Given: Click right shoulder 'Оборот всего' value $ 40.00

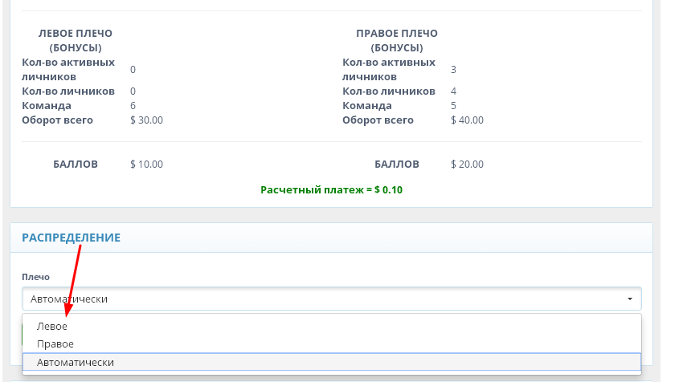Looking at the screenshot, I should coord(467,120).
